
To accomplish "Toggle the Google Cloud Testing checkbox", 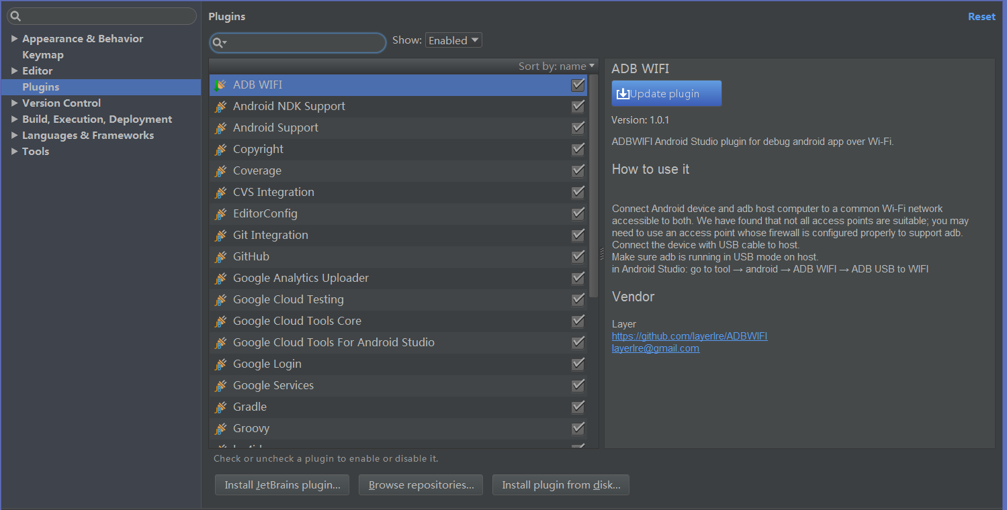I will click(578, 299).
